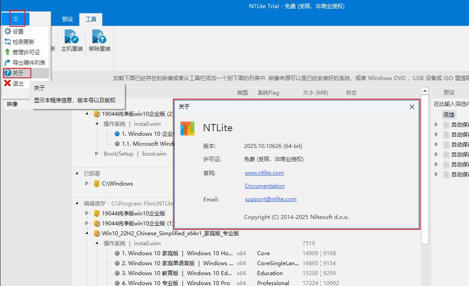Select the 关于 menu entry
Viewport: 469px width, 286px height.
pos(18,73)
